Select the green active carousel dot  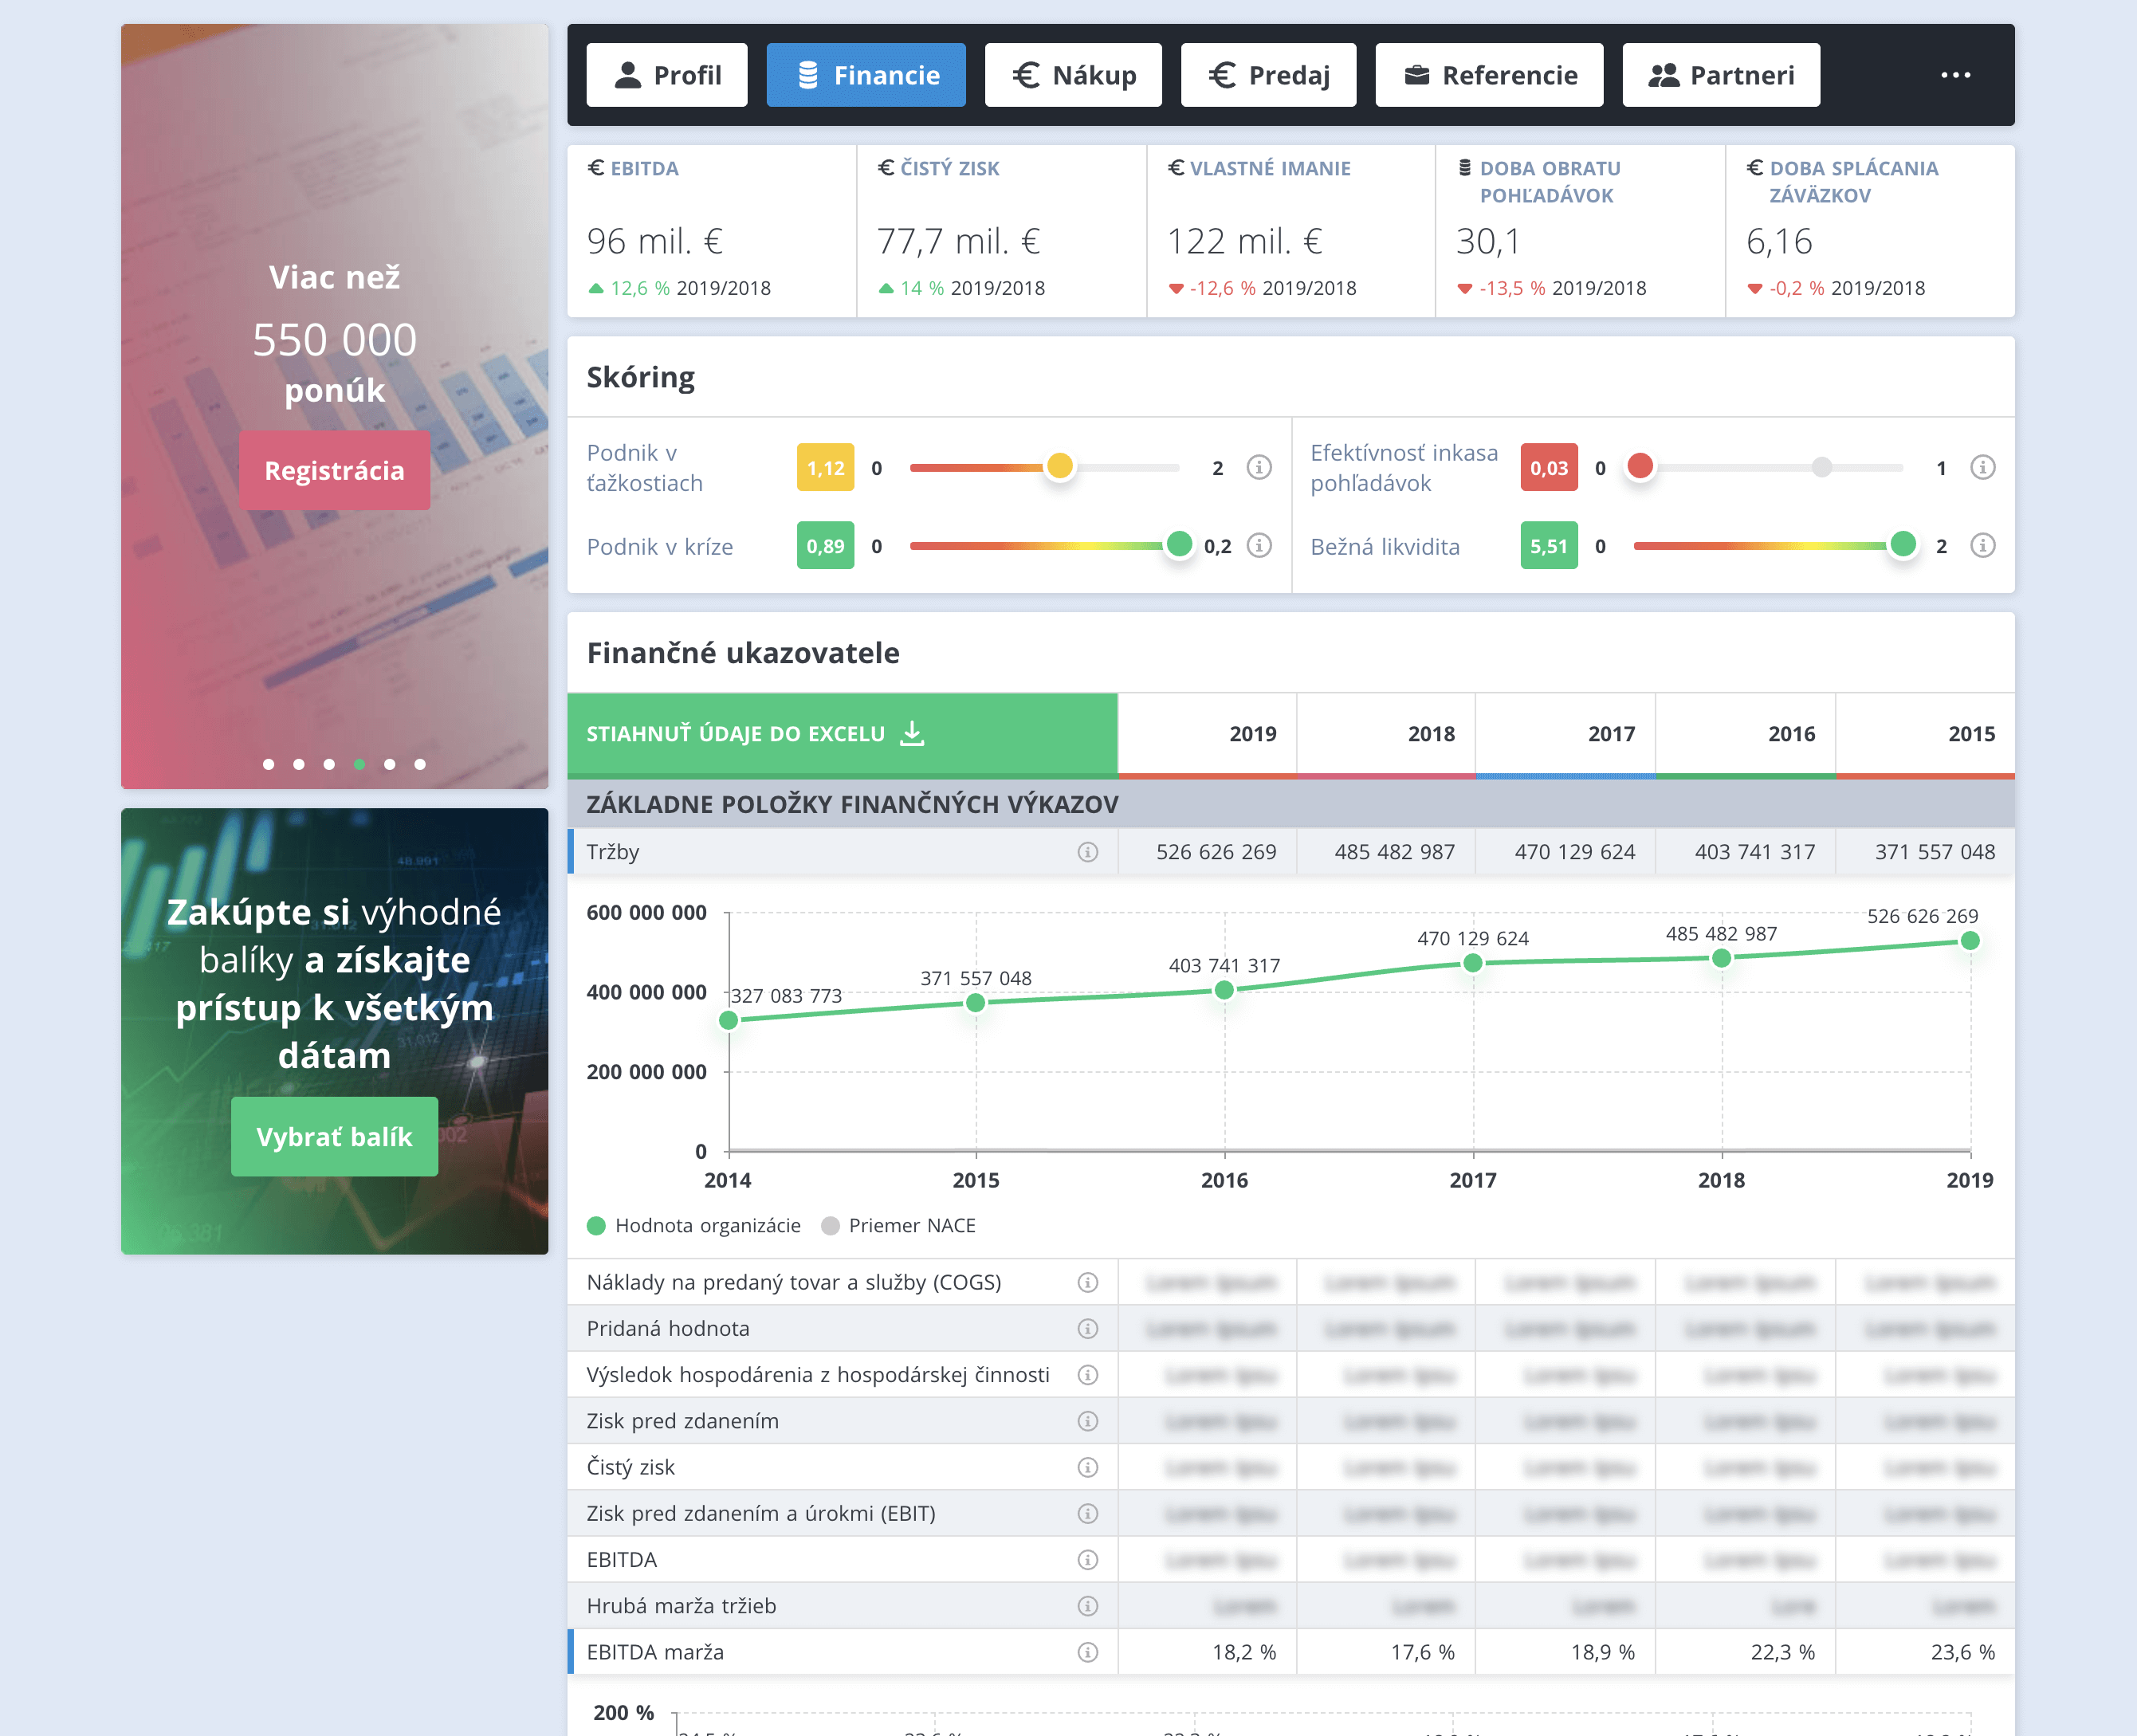(x=359, y=764)
